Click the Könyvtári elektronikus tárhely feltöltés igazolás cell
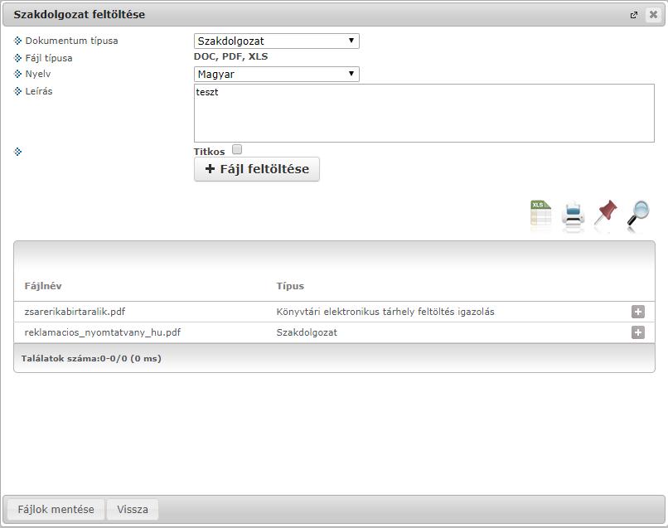This screenshot has height=528, width=668. (385, 312)
